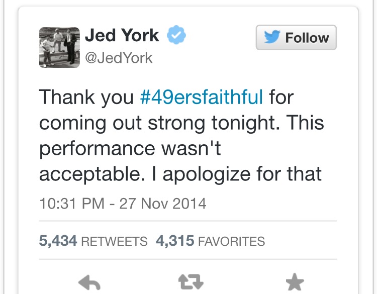377x294 pixels.
Task: Click the 27 Nov 2014 date
Action: [162, 204]
